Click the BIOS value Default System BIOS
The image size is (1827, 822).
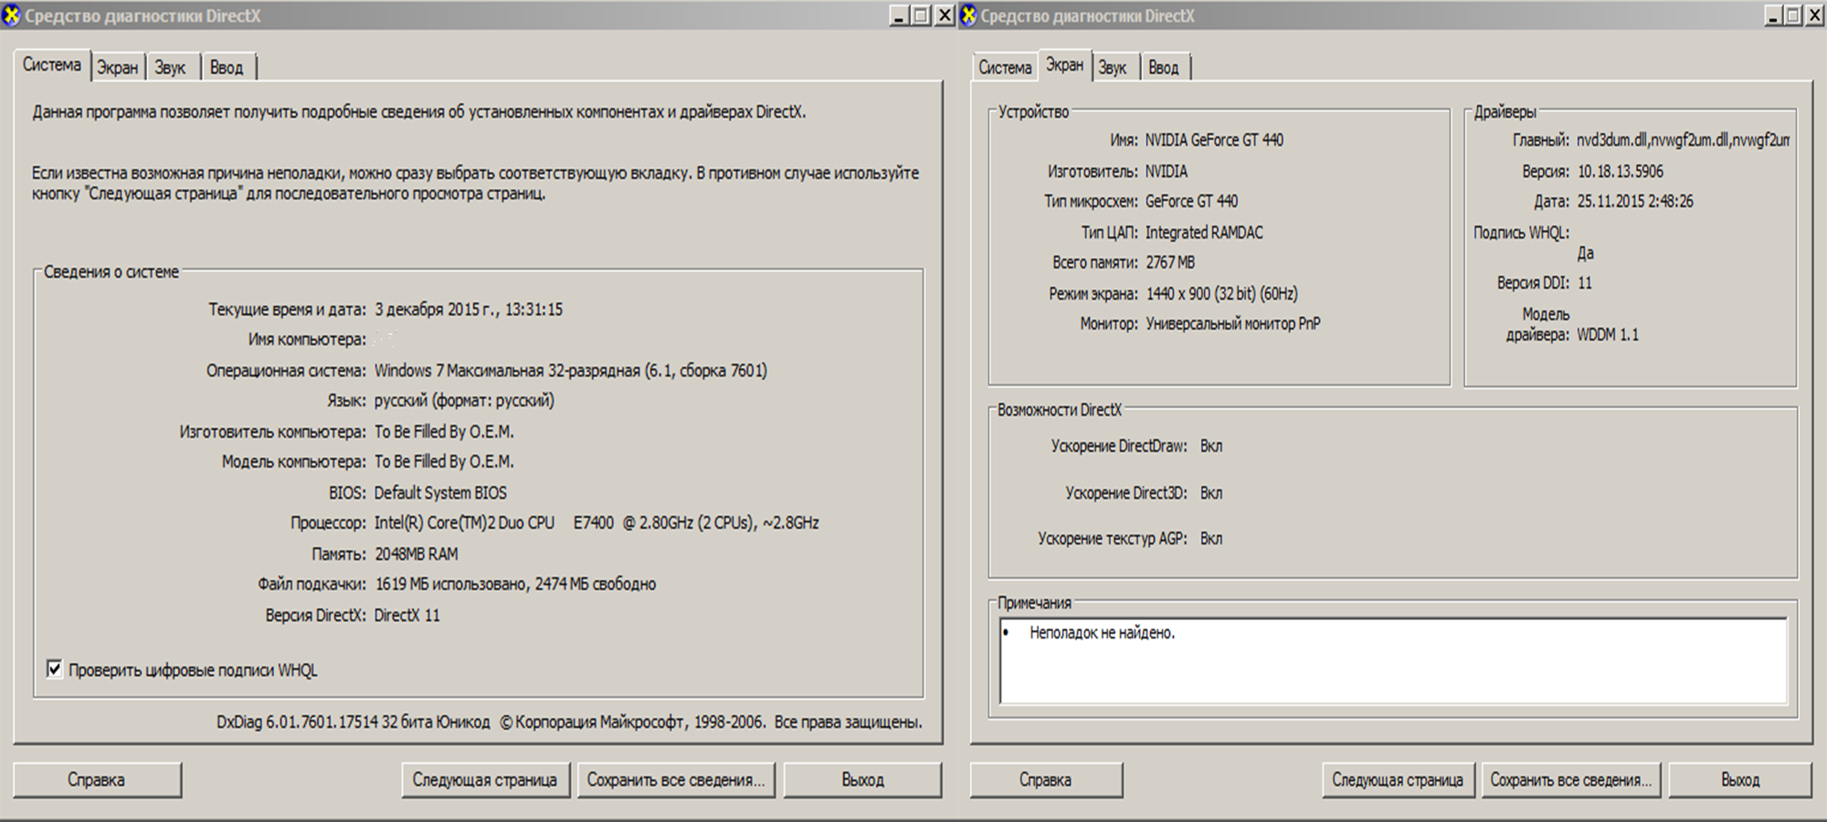pyautogui.click(x=440, y=493)
